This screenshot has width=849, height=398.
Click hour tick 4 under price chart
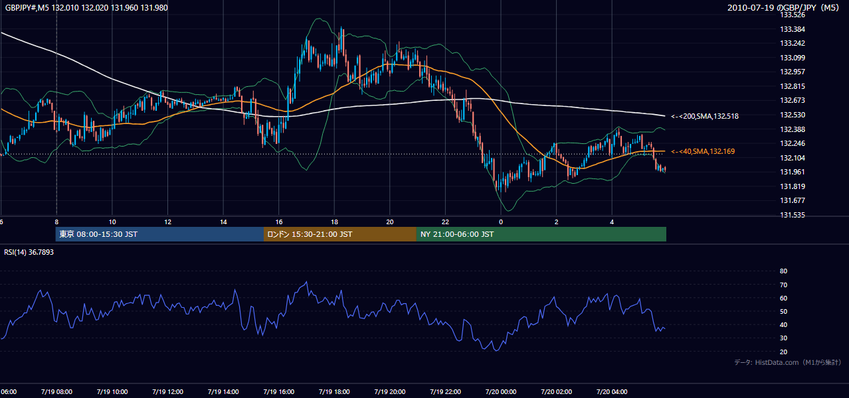pos(612,222)
